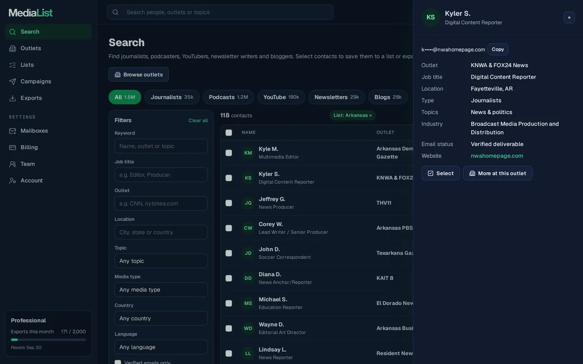Click the NAME column header

click(x=249, y=133)
